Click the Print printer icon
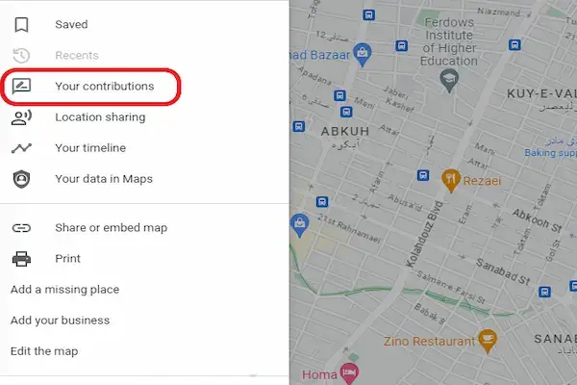Viewport: 577px width, 385px height. (x=21, y=259)
